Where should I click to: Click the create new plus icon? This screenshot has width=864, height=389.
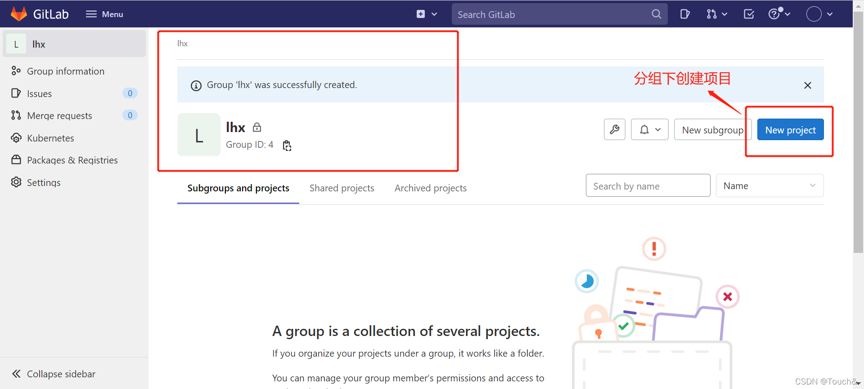(x=421, y=14)
